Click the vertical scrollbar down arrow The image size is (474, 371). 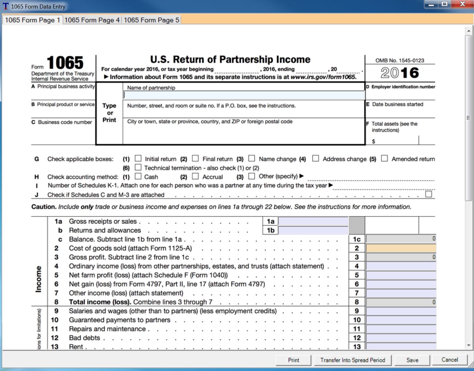469,345
